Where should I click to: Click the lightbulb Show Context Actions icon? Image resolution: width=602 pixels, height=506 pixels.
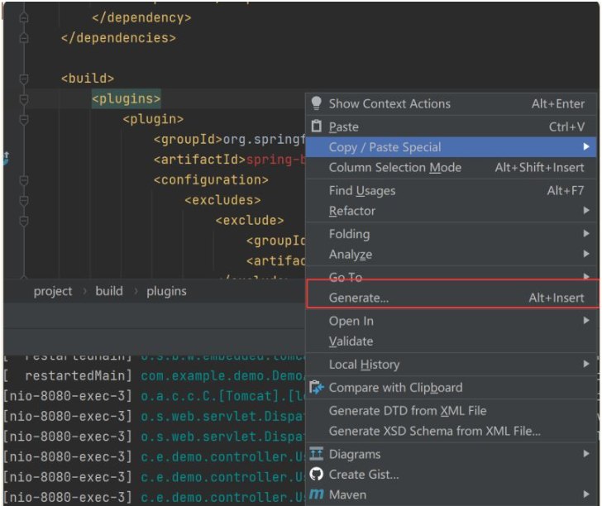tap(316, 103)
